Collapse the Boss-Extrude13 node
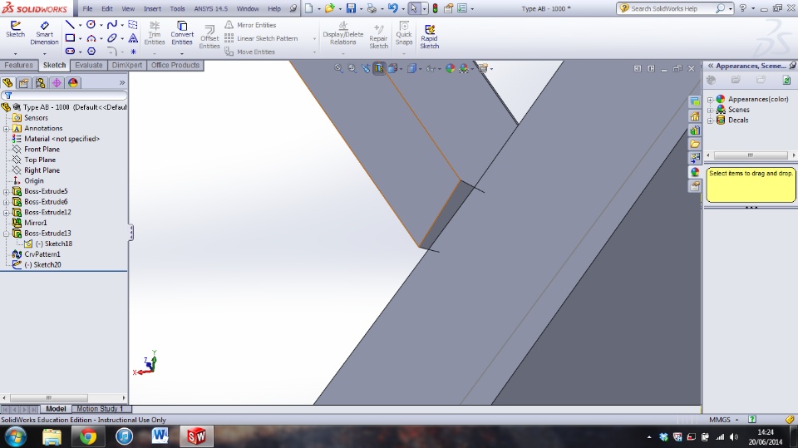Viewport: 798px width, 448px height. (6, 234)
